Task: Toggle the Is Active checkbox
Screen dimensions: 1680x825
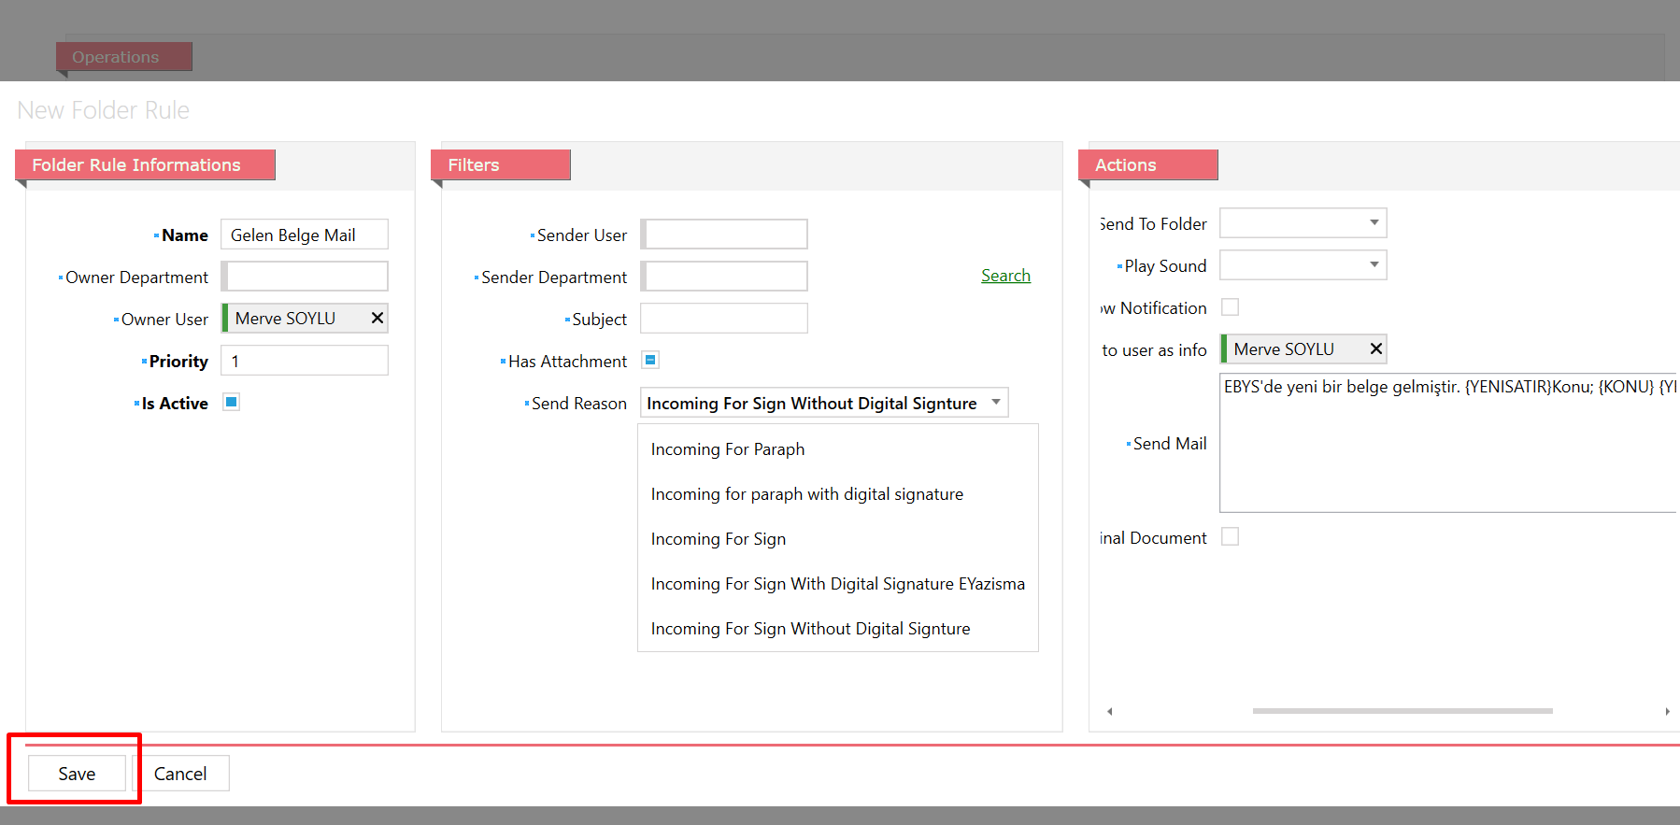Action: (x=232, y=403)
